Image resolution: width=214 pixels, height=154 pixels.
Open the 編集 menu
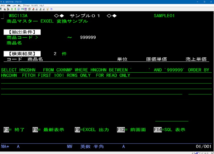pyautogui.click(x=9, y=5)
